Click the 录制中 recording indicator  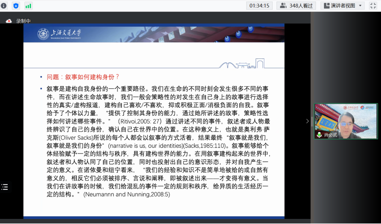click(x=19, y=21)
